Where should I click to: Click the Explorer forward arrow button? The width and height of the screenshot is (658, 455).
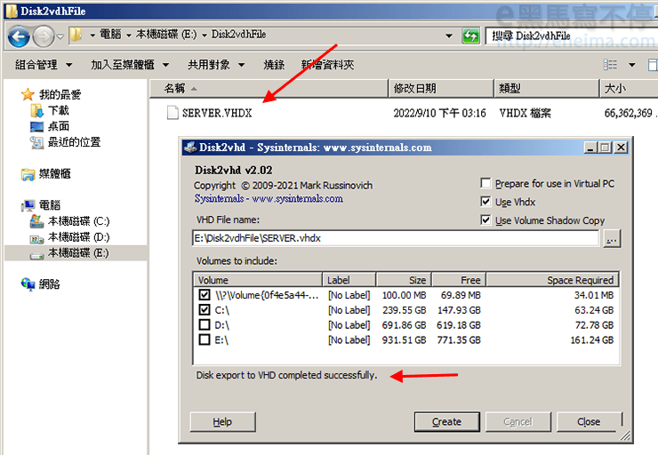click(44, 37)
